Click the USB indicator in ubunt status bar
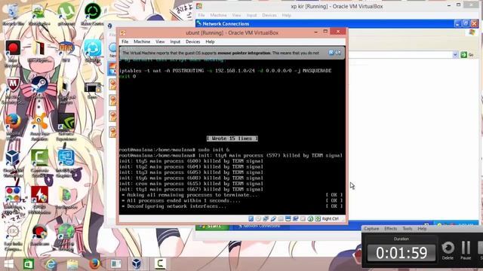The height and width of the screenshot is (271, 483). pos(273,219)
